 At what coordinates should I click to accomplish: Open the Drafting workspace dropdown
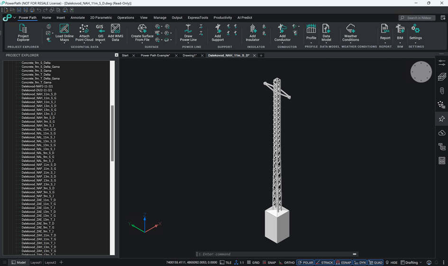pos(411,262)
